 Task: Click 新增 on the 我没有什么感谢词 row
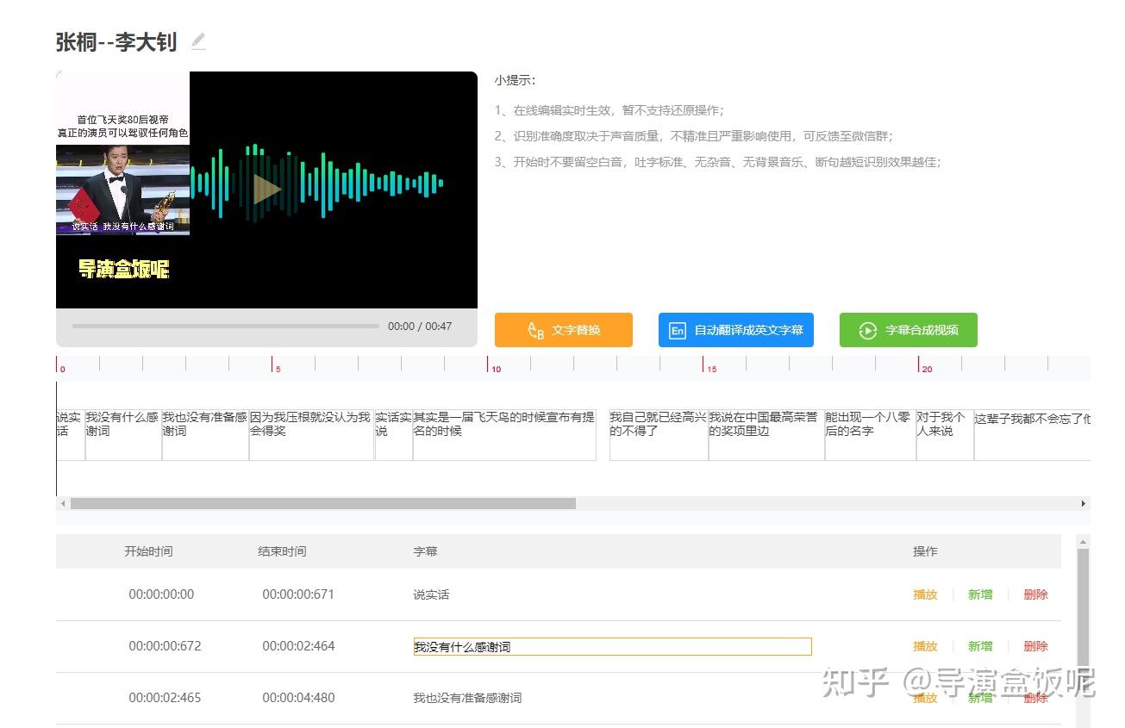pyautogui.click(x=979, y=645)
